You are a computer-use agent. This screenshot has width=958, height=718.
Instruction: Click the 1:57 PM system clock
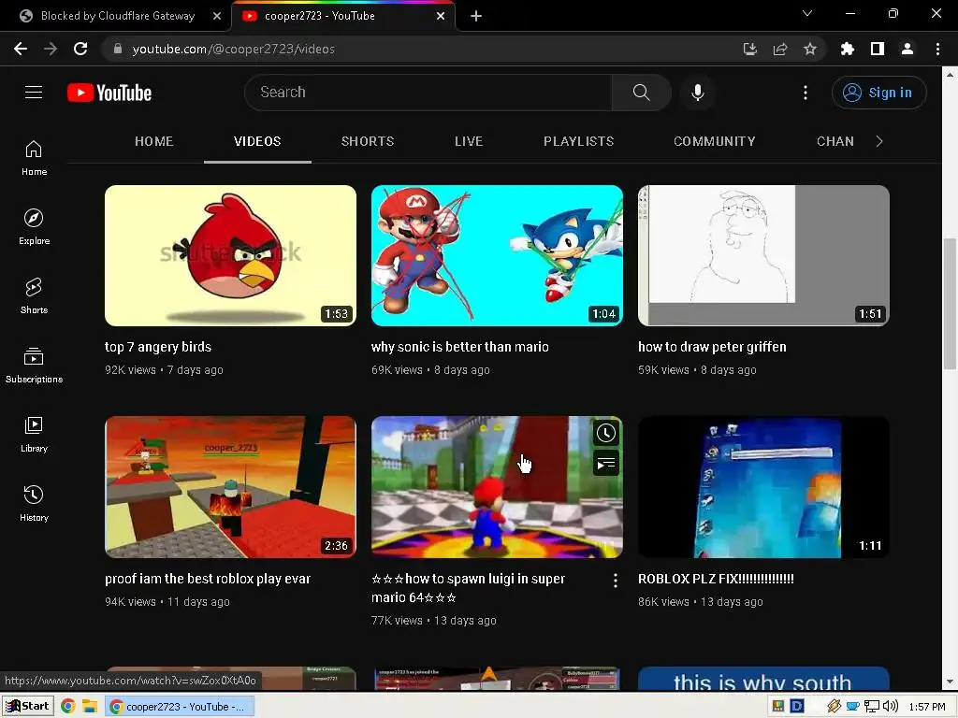927,707
